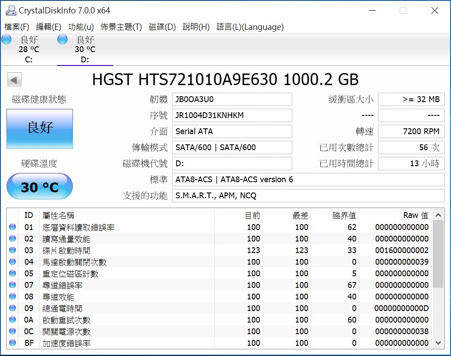Click status dot of attribute 04 row
The image size is (451, 356).
12,262
